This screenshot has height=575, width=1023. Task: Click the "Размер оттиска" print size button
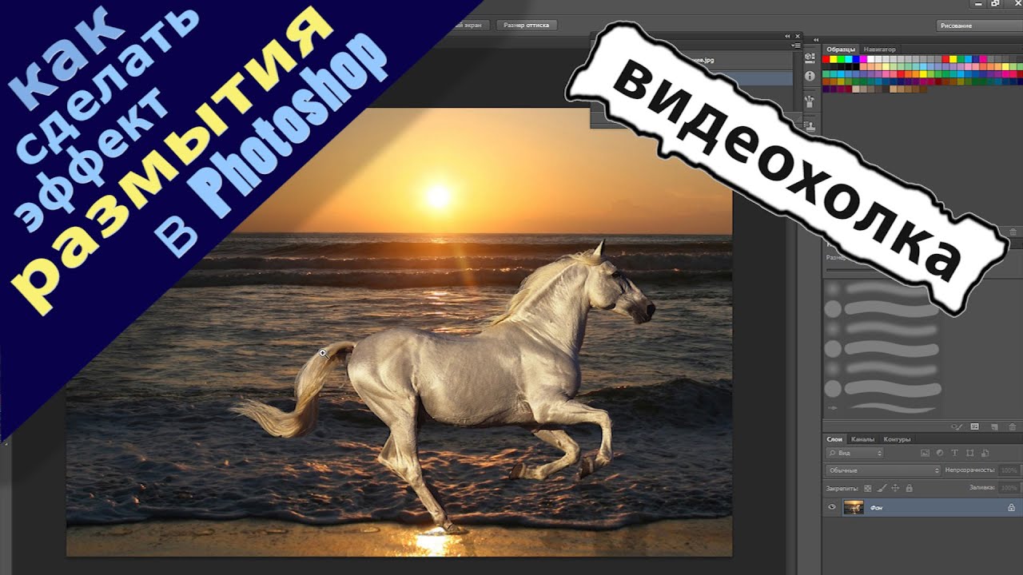click(x=526, y=26)
